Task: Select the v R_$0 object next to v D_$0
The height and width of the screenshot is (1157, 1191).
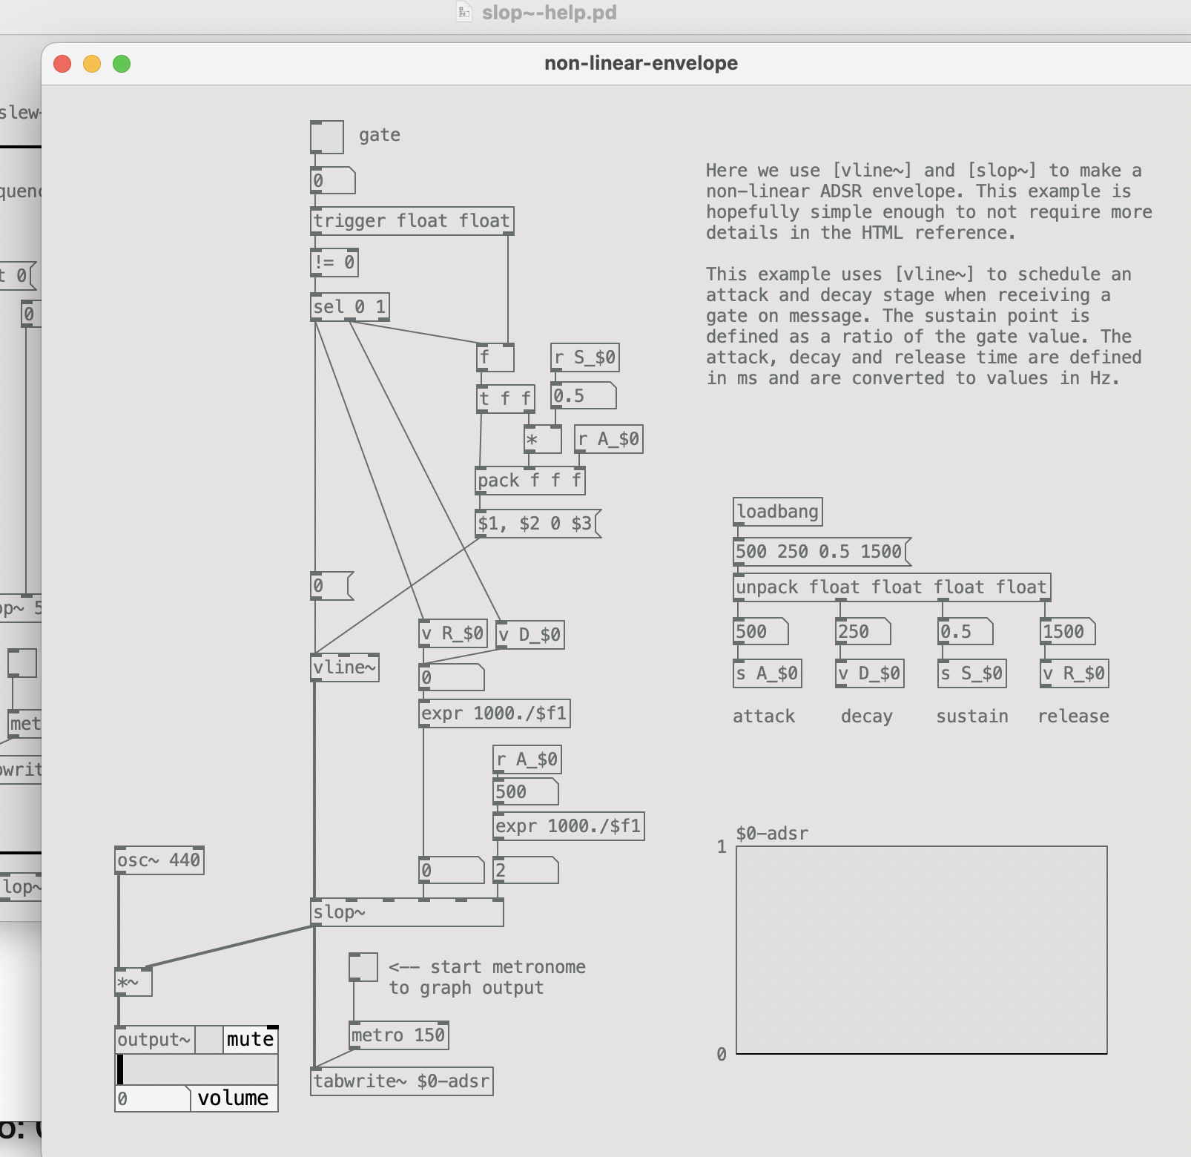Action: (x=453, y=633)
